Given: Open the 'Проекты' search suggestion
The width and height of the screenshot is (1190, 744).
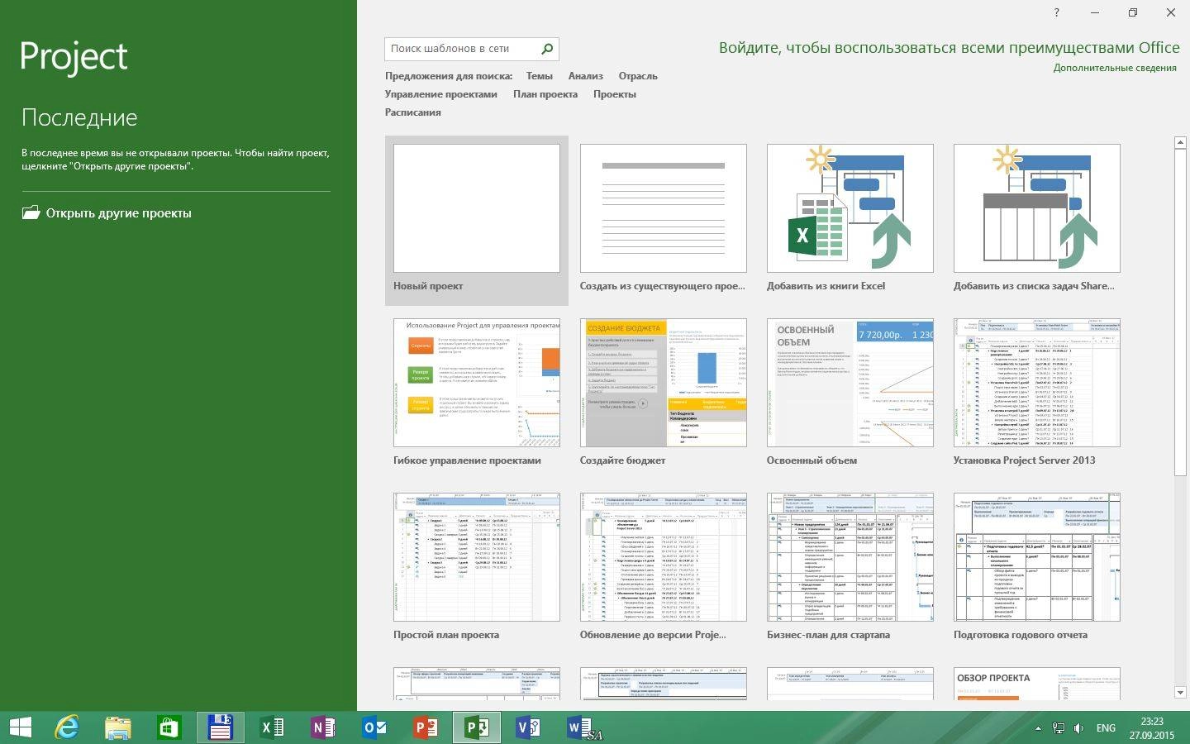Looking at the screenshot, I should click(x=614, y=94).
